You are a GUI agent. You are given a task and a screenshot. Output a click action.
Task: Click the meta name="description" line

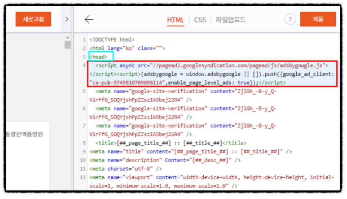[165, 160]
